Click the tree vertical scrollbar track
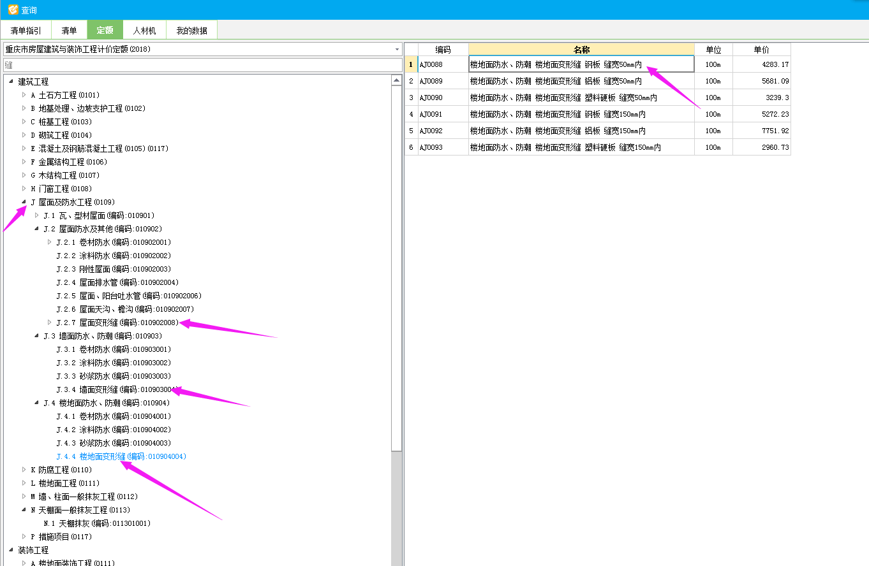869x566 pixels. coord(396,509)
